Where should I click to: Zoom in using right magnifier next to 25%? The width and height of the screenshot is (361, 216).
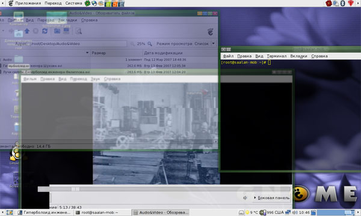(x=150, y=44)
